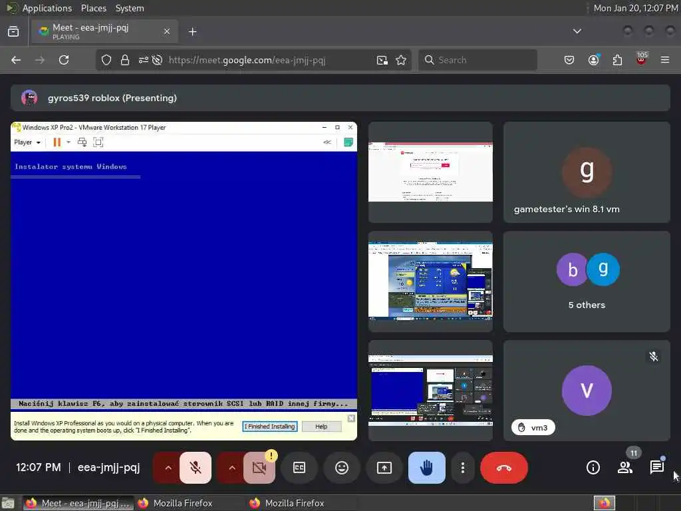This screenshot has width=681, height=511.
Task: Open Firefox account icon
Action: point(594,60)
